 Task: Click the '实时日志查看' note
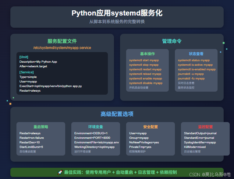186,83
